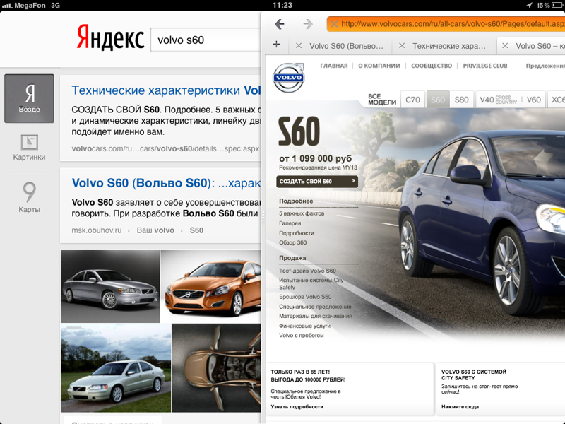Select the Везде search category icon

coord(29,98)
